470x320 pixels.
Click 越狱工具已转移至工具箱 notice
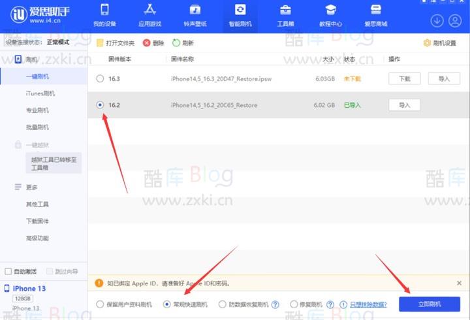[x=54, y=163]
